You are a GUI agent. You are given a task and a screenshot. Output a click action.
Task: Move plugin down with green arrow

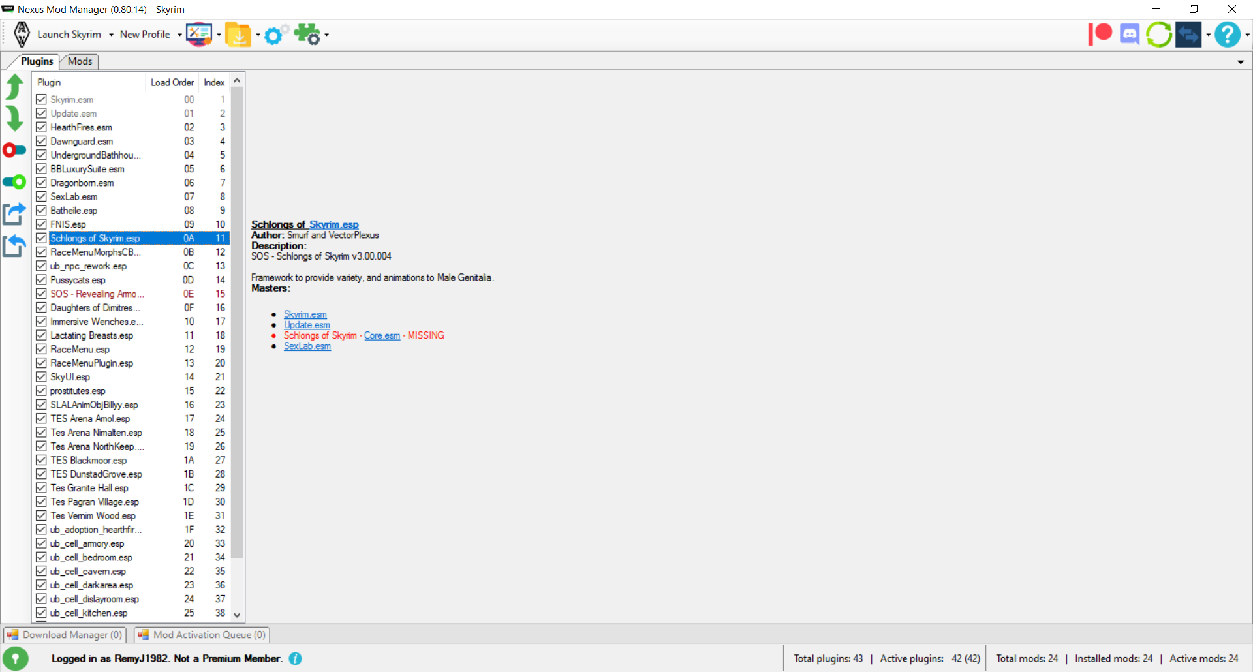tap(14, 119)
